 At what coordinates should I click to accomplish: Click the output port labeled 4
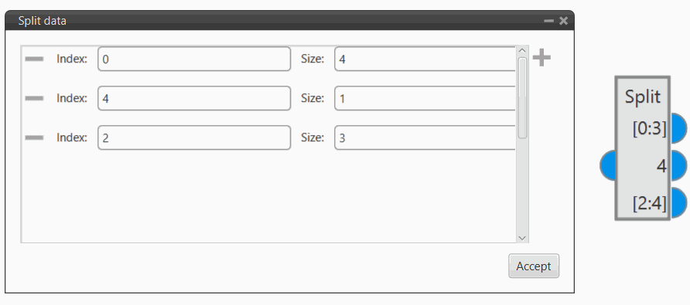coord(678,166)
